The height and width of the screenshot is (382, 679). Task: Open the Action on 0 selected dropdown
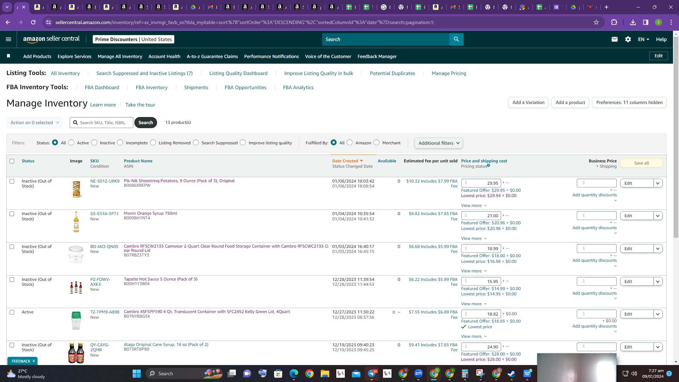[x=34, y=123]
